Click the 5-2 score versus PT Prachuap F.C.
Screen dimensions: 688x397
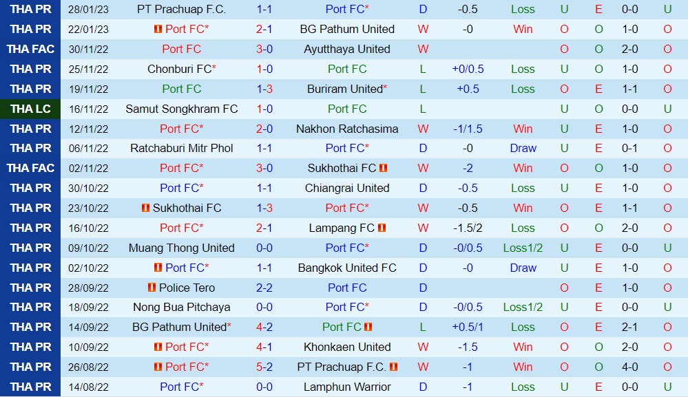pos(264,367)
